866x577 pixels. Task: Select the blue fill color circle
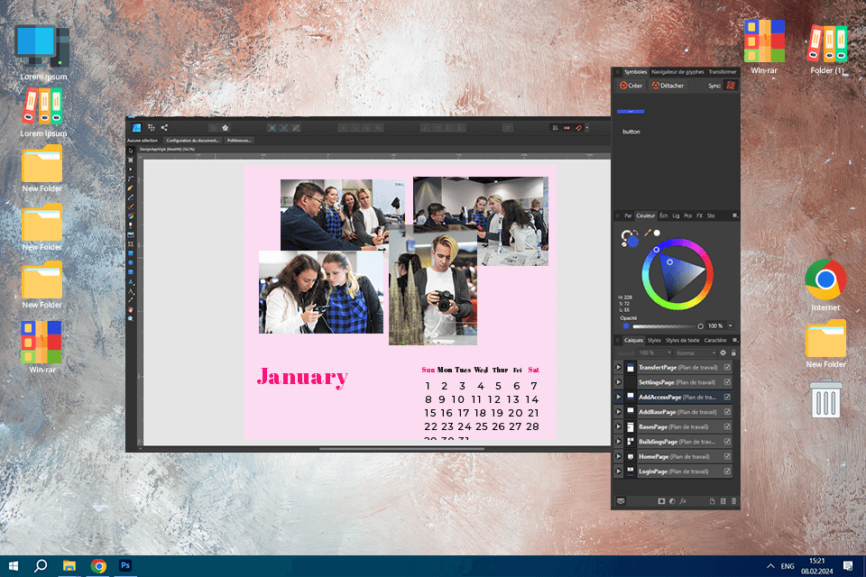pos(633,242)
